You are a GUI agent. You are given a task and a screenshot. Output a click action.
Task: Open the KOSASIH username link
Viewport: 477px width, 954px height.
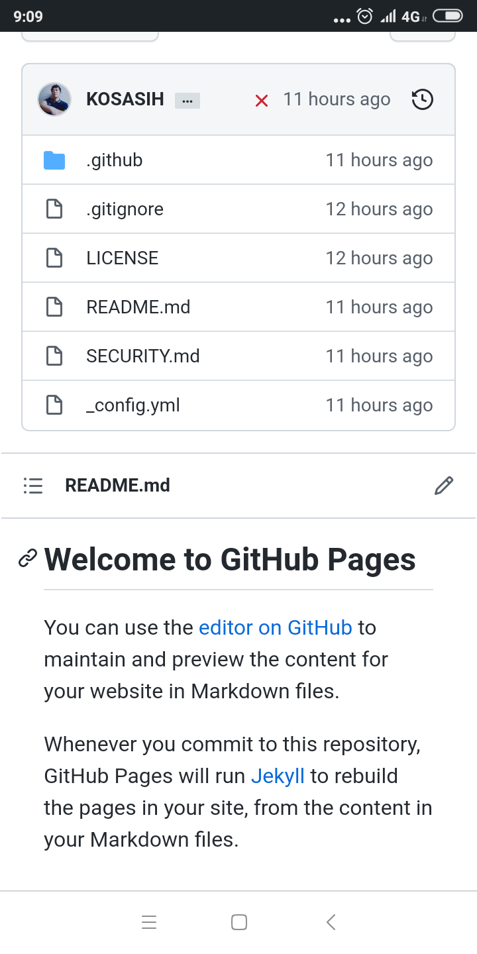pos(125,99)
